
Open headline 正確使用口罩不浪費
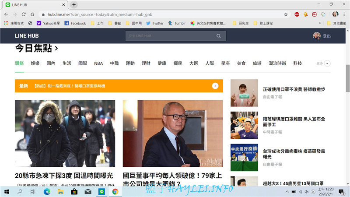(x=294, y=89)
